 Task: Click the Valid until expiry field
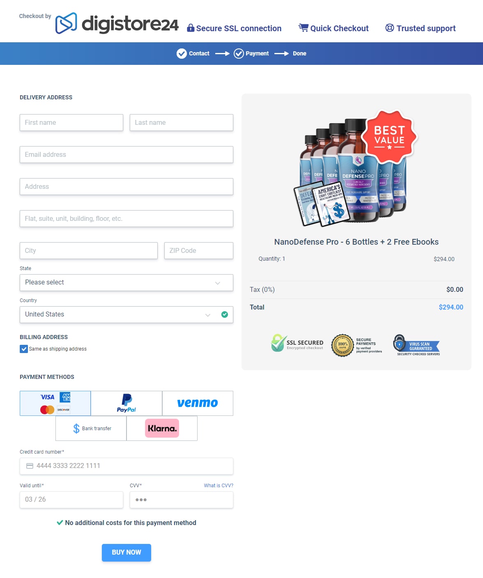pyautogui.click(x=71, y=500)
